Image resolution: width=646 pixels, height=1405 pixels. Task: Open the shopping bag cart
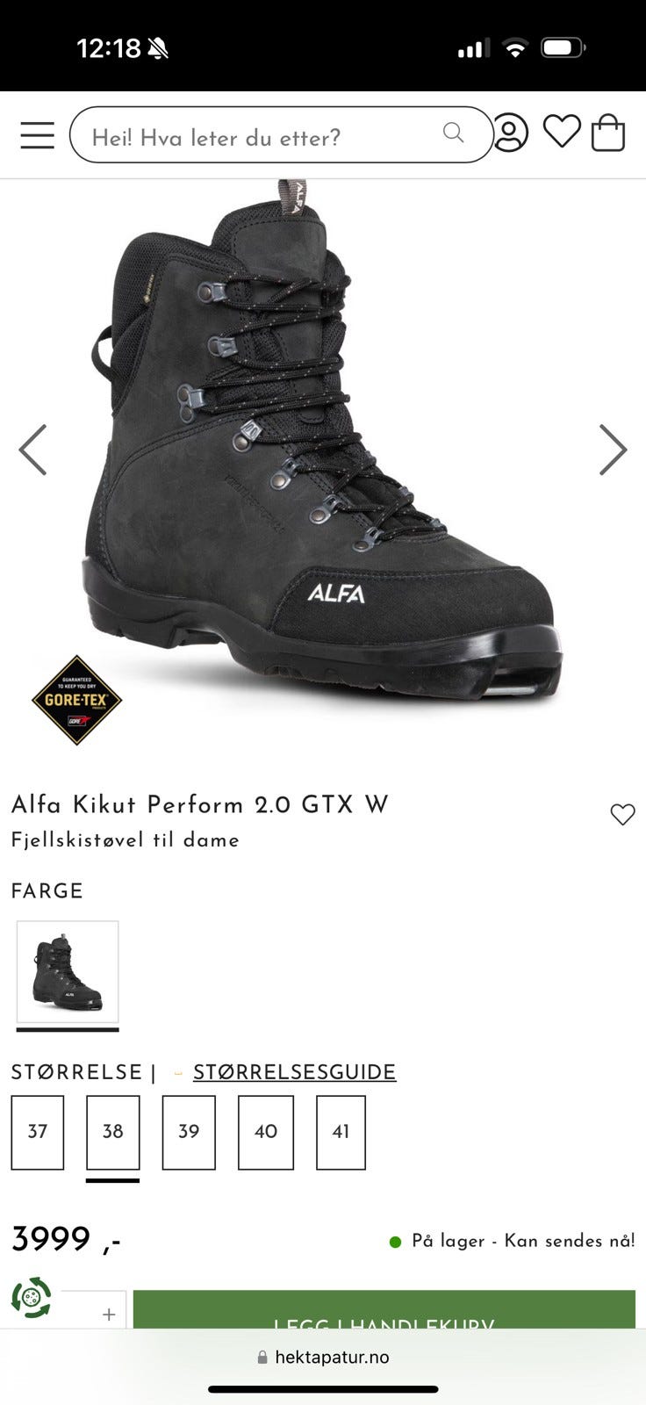(x=608, y=133)
